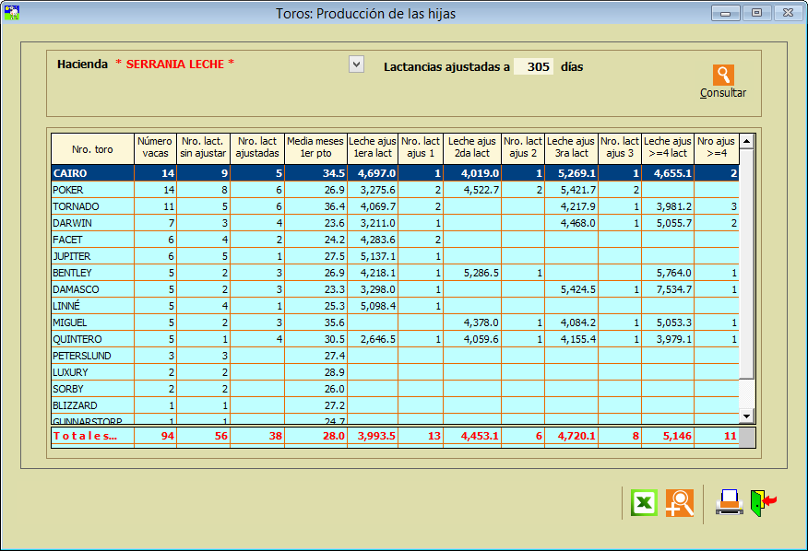Print the report with the printer icon
This screenshot has height=551, width=808.
[729, 502]
